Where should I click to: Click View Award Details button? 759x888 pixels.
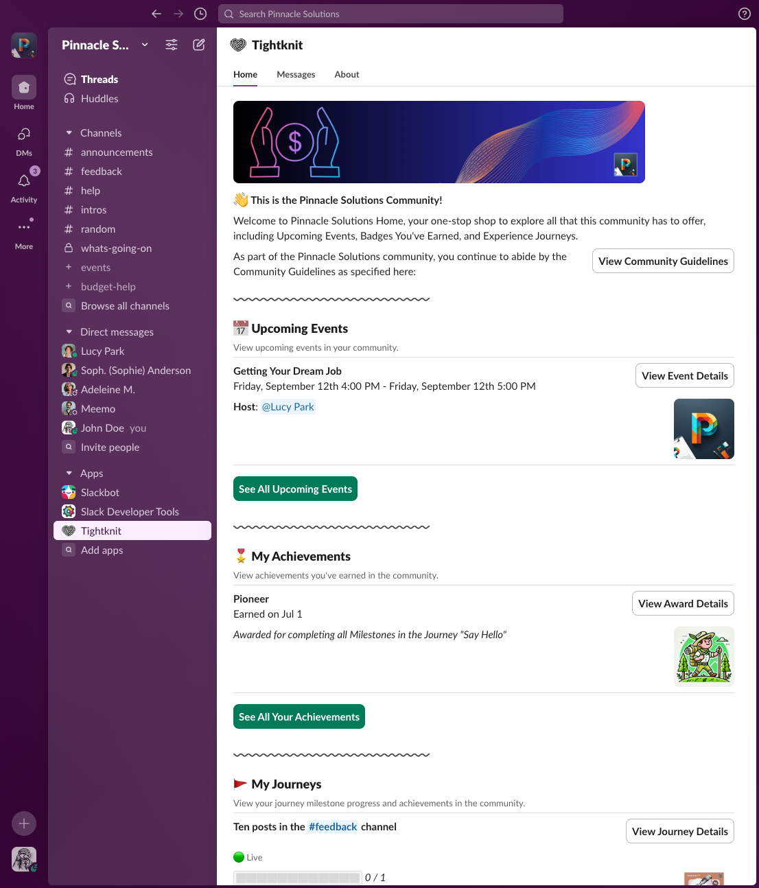tap(683, 603)
